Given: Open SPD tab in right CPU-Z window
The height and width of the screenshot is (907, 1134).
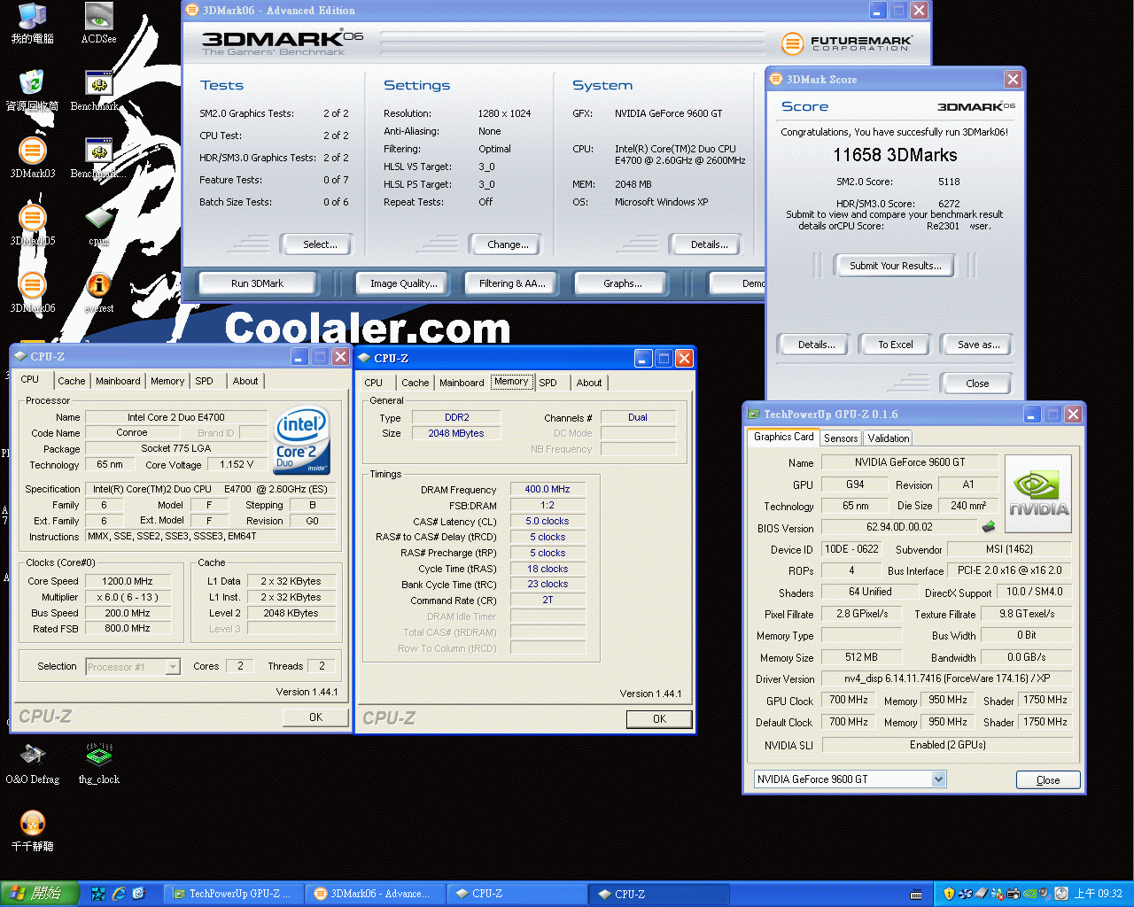Looking at the screenshot, I should tap(548, 383).
